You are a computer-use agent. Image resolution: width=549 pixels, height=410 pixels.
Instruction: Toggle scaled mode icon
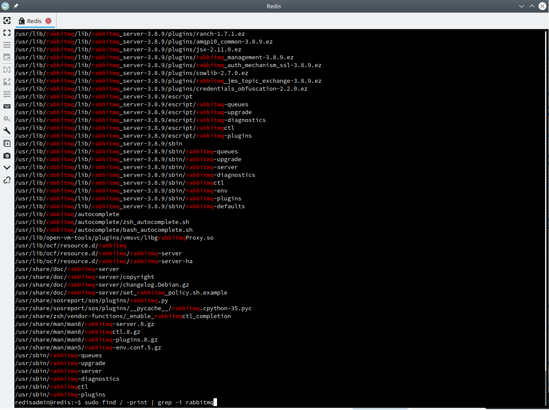[7, 81]
